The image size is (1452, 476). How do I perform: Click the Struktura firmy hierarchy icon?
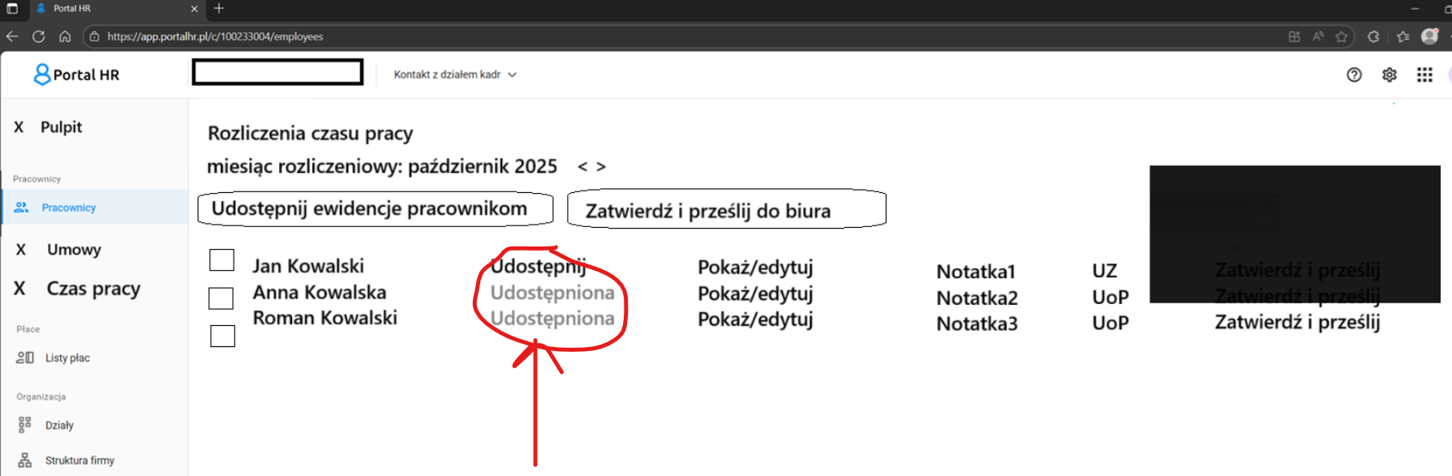25,460
